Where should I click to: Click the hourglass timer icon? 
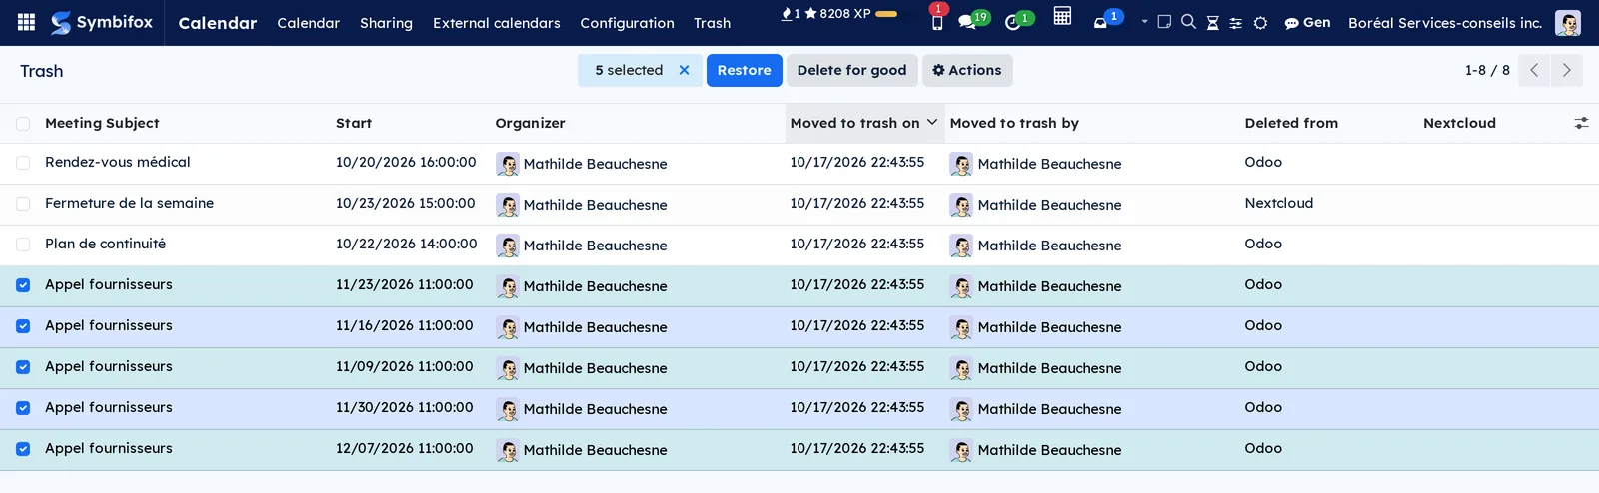coord(1212,23)
